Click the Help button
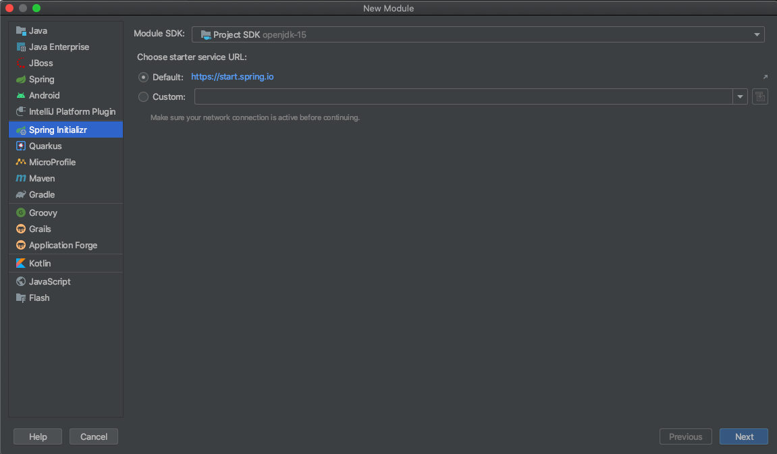777x454 pixels. pyautogui.click(x=38, y=436)
